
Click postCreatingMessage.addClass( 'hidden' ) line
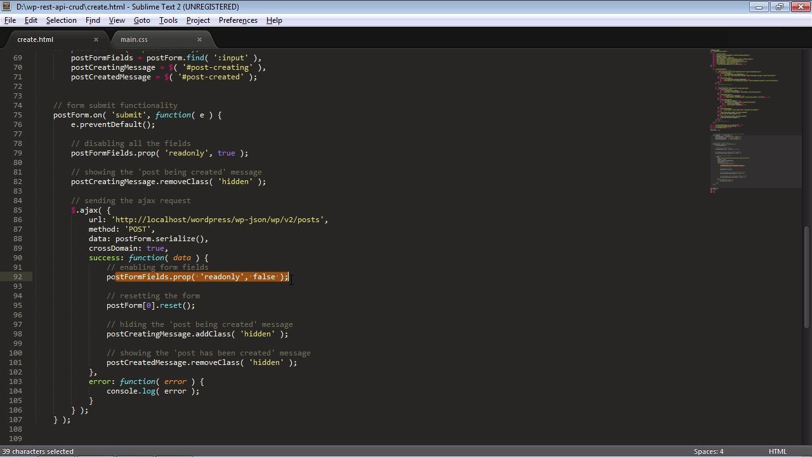point(197,334)
